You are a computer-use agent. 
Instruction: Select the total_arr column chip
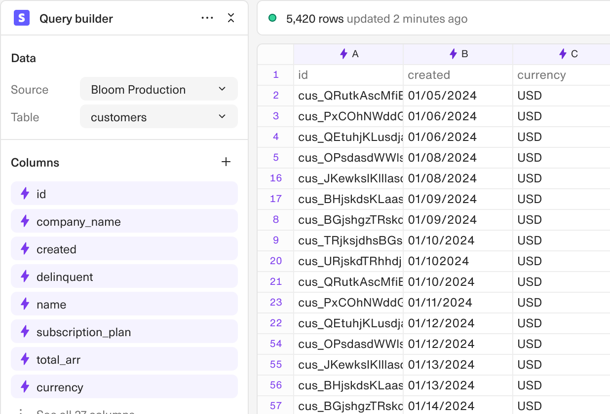point(124,359)
